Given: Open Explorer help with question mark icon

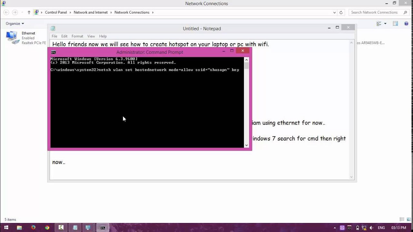Looking at the screenshot, I should click(406, 24).
